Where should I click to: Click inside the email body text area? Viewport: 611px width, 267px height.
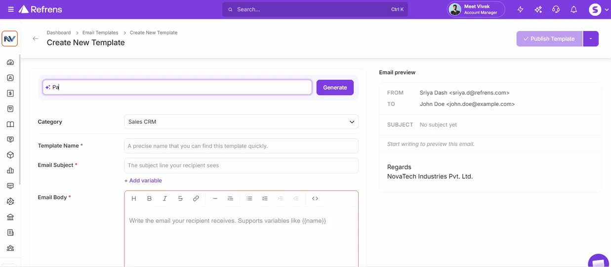pos(241,237)
